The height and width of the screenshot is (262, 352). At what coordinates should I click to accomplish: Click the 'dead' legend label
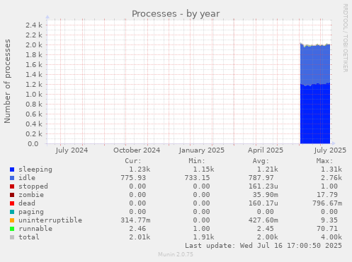pyautogui.click(x=27, y=203)
